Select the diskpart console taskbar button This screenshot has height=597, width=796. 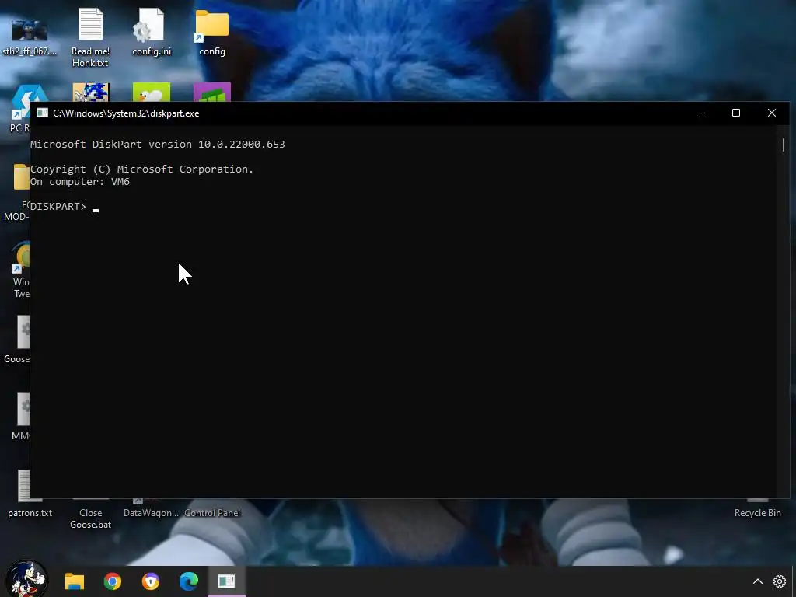(226, 581)
